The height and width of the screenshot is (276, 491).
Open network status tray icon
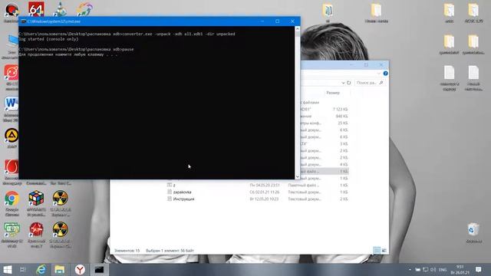pyautogui.click(x=425, y=269)
